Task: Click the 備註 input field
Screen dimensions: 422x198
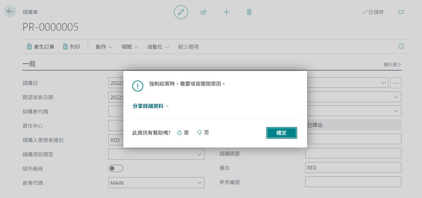Action: tap(353, 168)
